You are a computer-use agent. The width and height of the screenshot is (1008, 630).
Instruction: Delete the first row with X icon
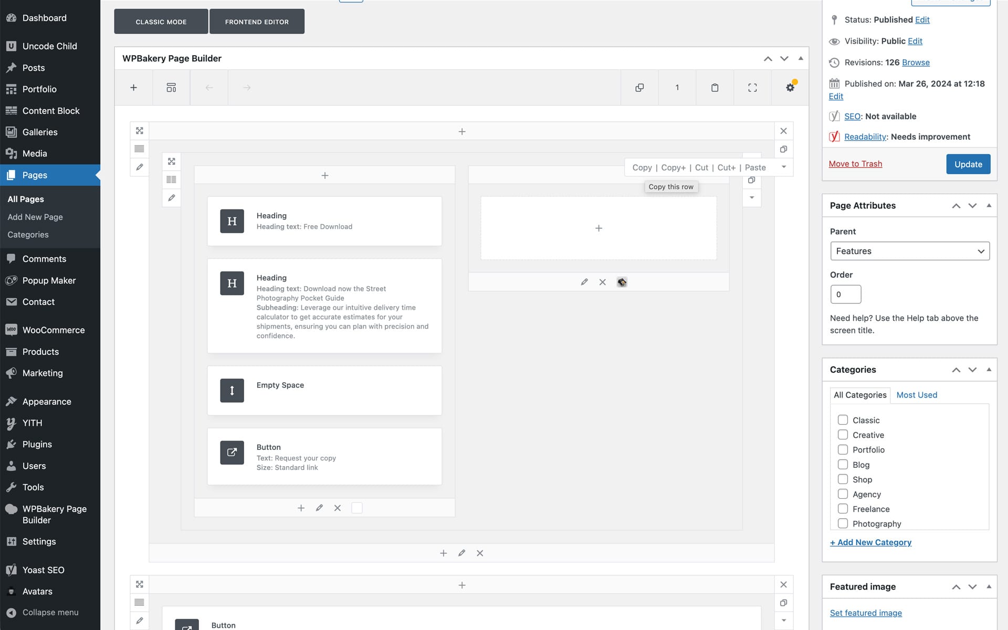[x=783, y=131]
